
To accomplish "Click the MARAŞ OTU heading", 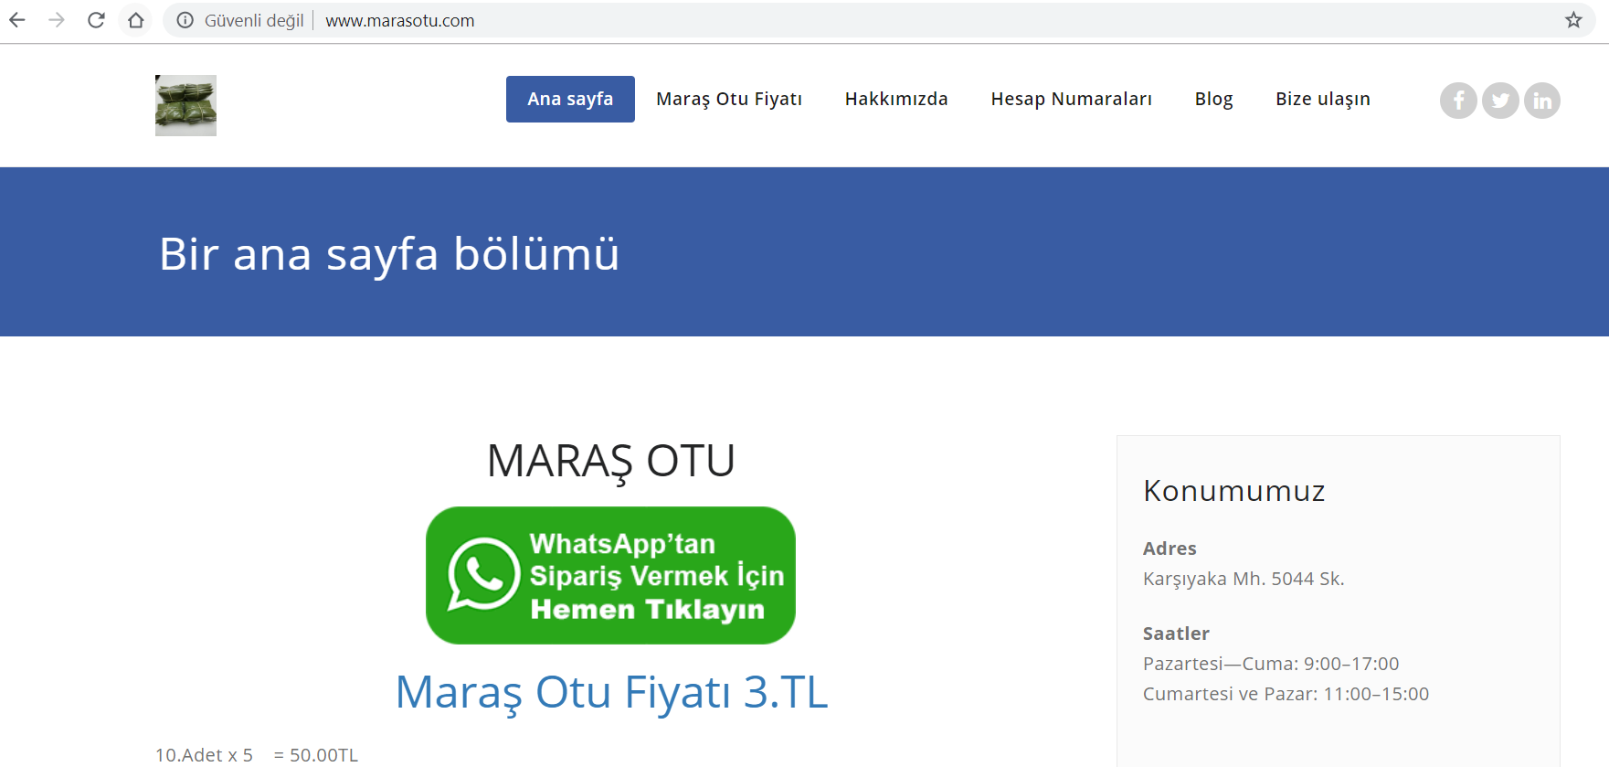I will tap(610, 461).
